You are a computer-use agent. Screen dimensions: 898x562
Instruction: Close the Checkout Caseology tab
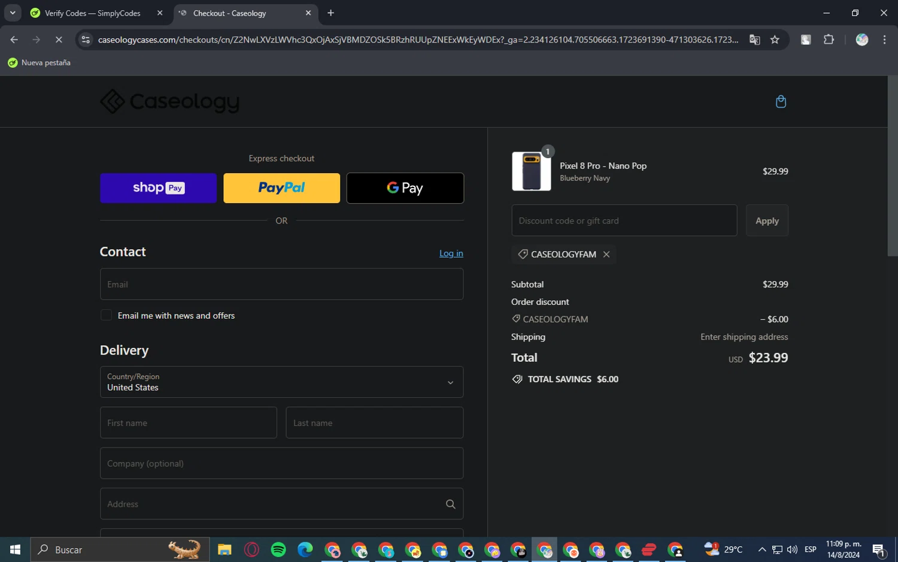point(308,13)
